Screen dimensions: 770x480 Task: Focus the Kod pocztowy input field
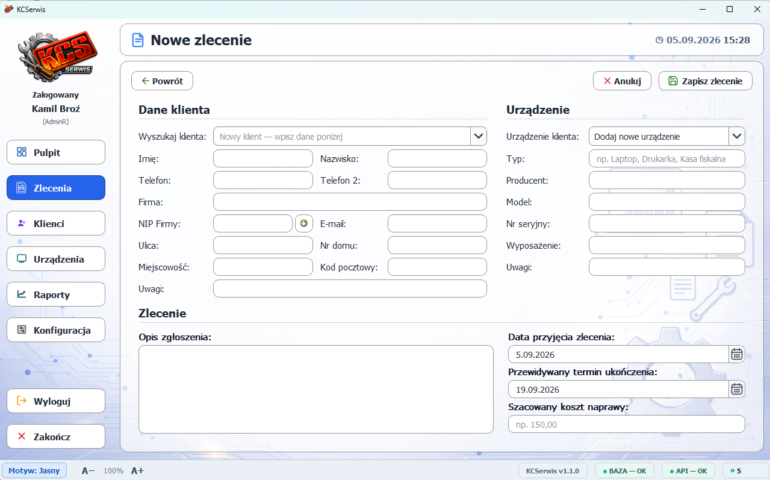coord(437,267)
